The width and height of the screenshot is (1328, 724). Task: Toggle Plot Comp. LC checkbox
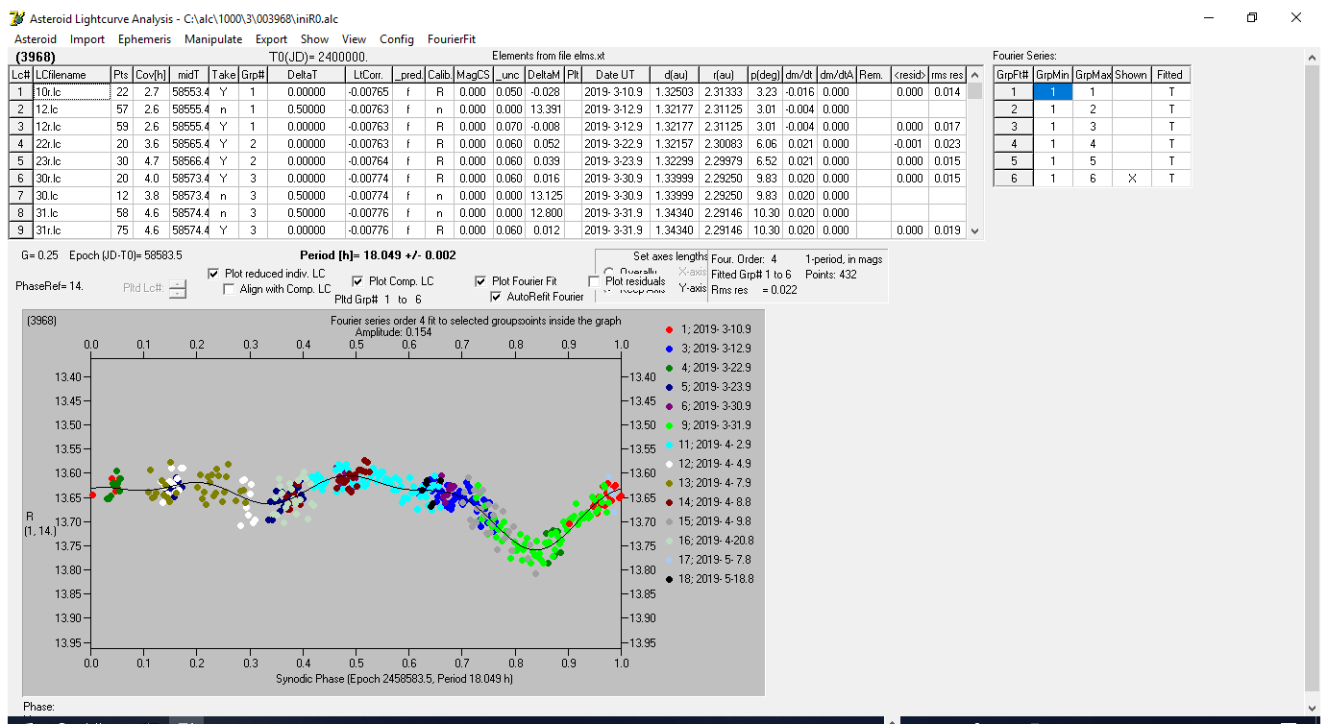[358, 281]
